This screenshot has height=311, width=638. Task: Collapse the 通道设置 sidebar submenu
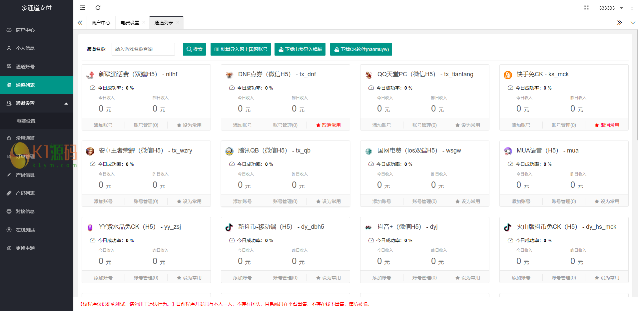pos(66,103)
